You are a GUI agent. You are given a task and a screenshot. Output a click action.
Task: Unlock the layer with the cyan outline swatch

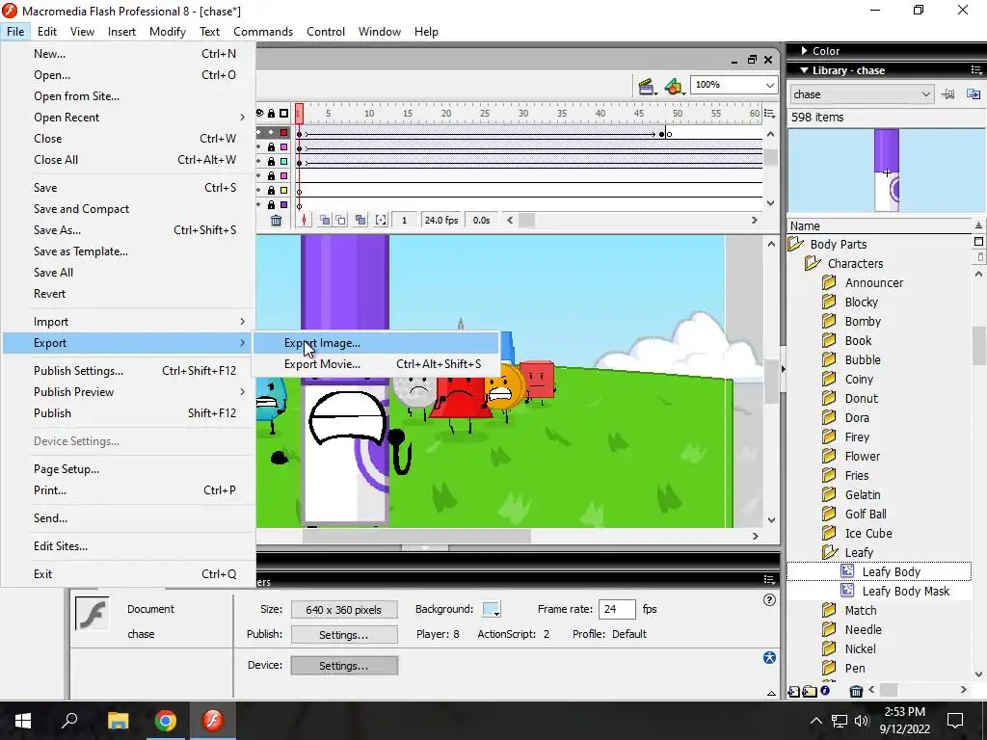271,162
